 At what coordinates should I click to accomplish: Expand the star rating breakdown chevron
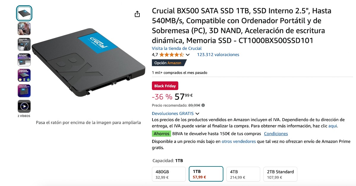(x=187, y=55)
